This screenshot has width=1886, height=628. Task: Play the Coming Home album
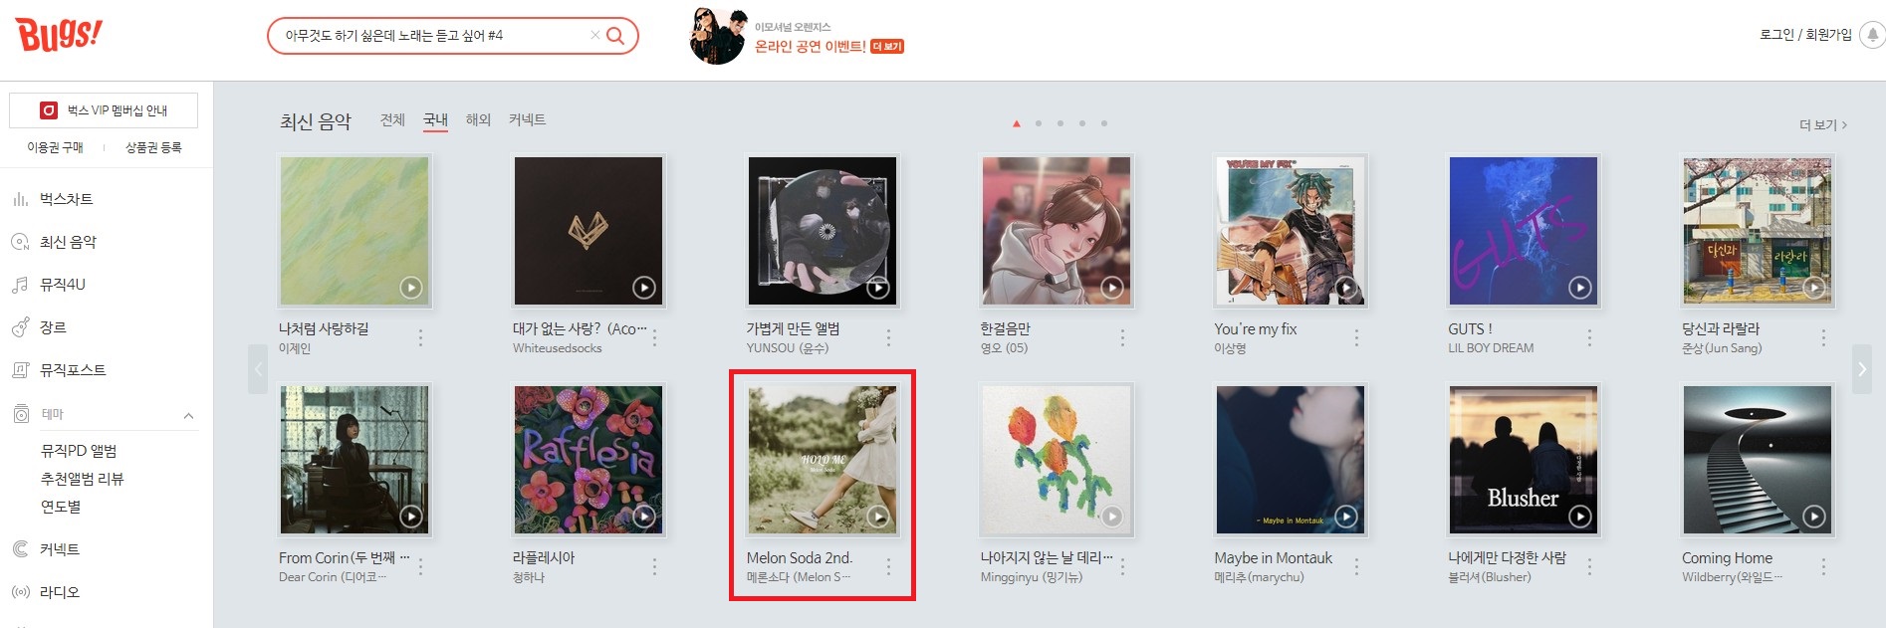point(1813,517)
